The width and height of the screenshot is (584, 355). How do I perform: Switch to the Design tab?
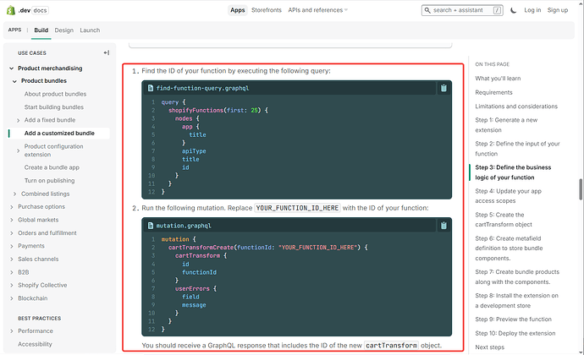tap(64, 30)
